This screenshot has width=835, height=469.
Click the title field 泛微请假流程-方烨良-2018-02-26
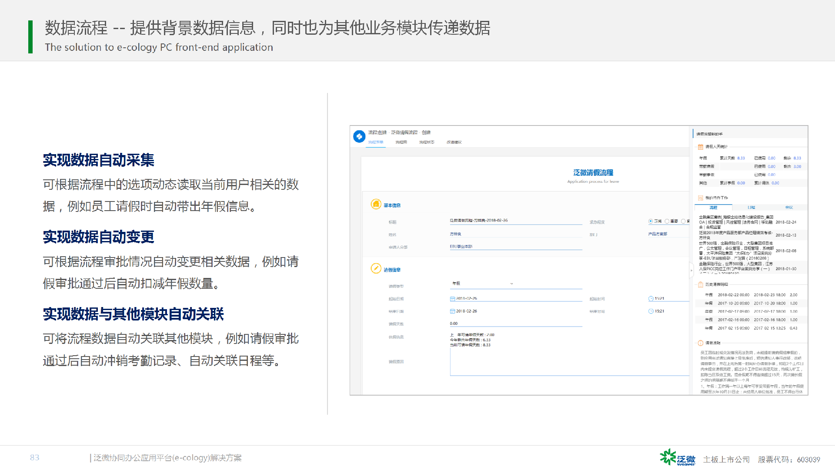516,221
